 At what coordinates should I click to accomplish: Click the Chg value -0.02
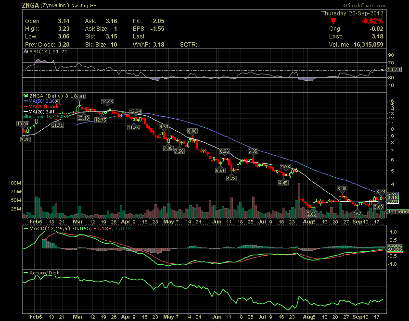pyautogui.click(x=376, y=29)
